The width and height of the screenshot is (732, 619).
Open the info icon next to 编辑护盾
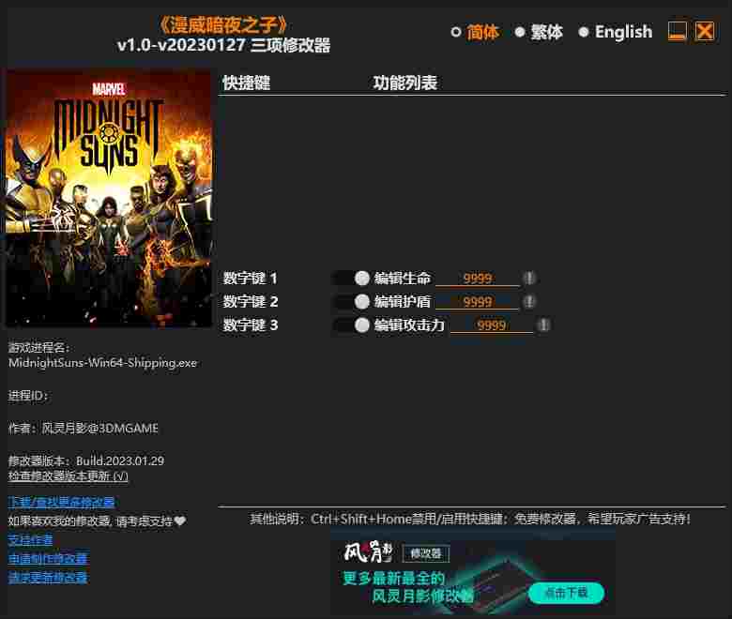click(529, 302)
